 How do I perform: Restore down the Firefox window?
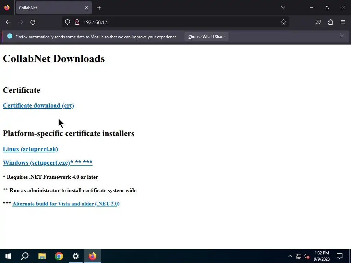tap(327, 8)
